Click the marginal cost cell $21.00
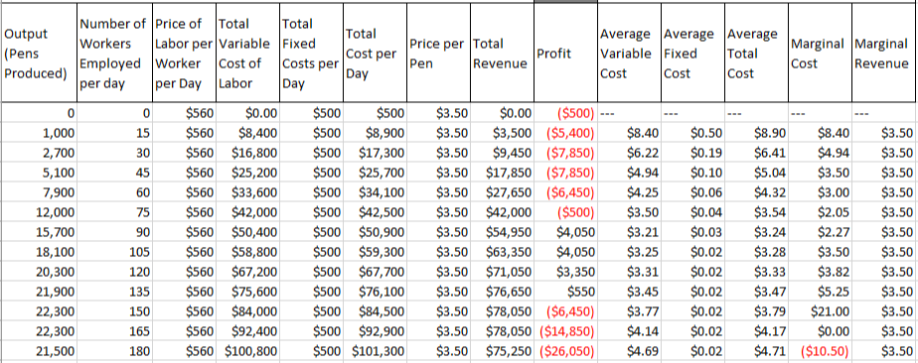The height and width of the screenshot is (363, 918). (820, 311)
